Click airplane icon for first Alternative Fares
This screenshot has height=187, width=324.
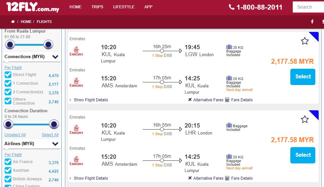pos(190,100)
